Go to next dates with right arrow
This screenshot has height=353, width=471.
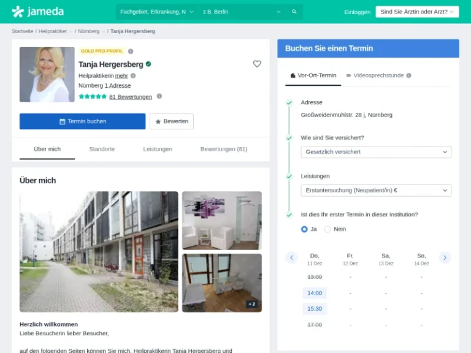tap(445, 258)
